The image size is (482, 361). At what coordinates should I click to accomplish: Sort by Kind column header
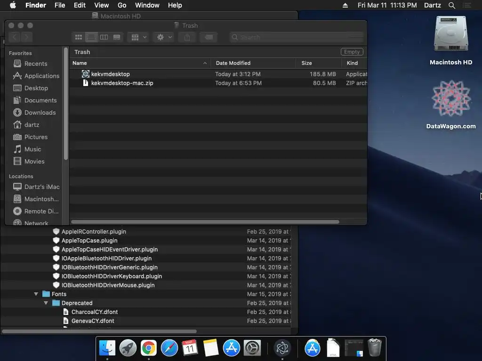(354, 63)
